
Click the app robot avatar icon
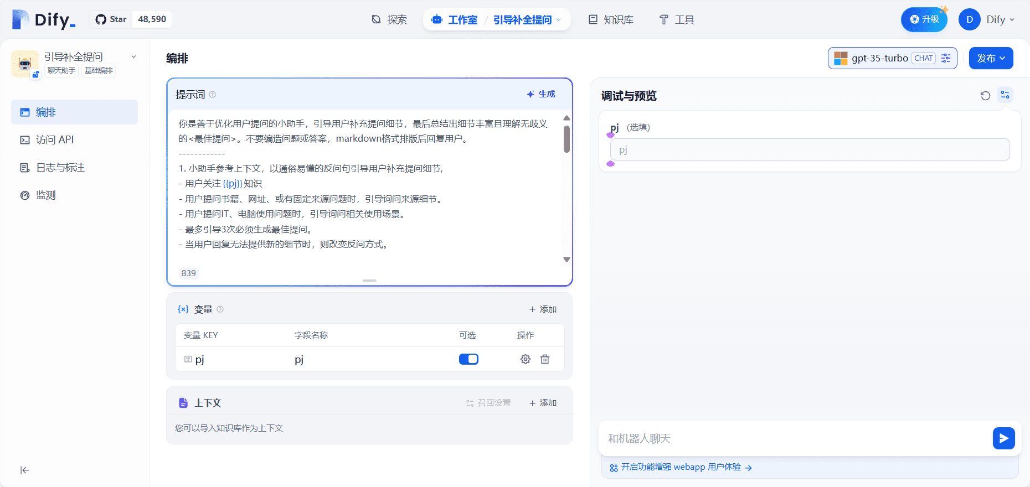click(x=25, y=64)
